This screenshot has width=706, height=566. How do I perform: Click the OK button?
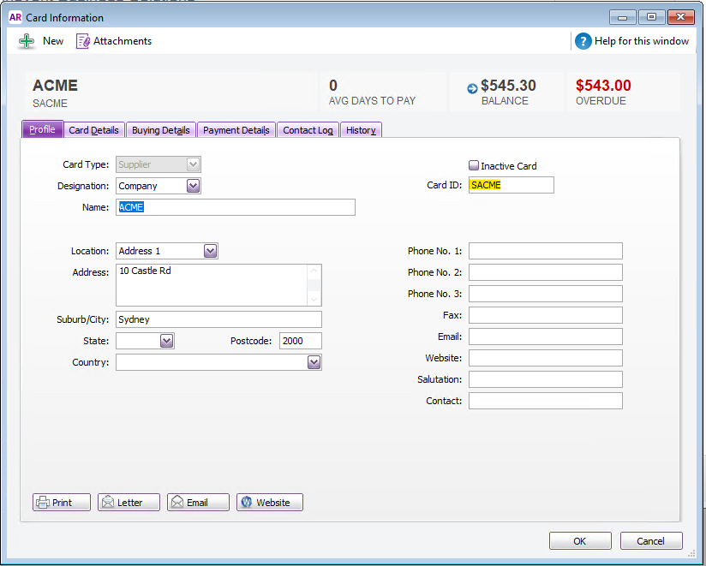580,541
